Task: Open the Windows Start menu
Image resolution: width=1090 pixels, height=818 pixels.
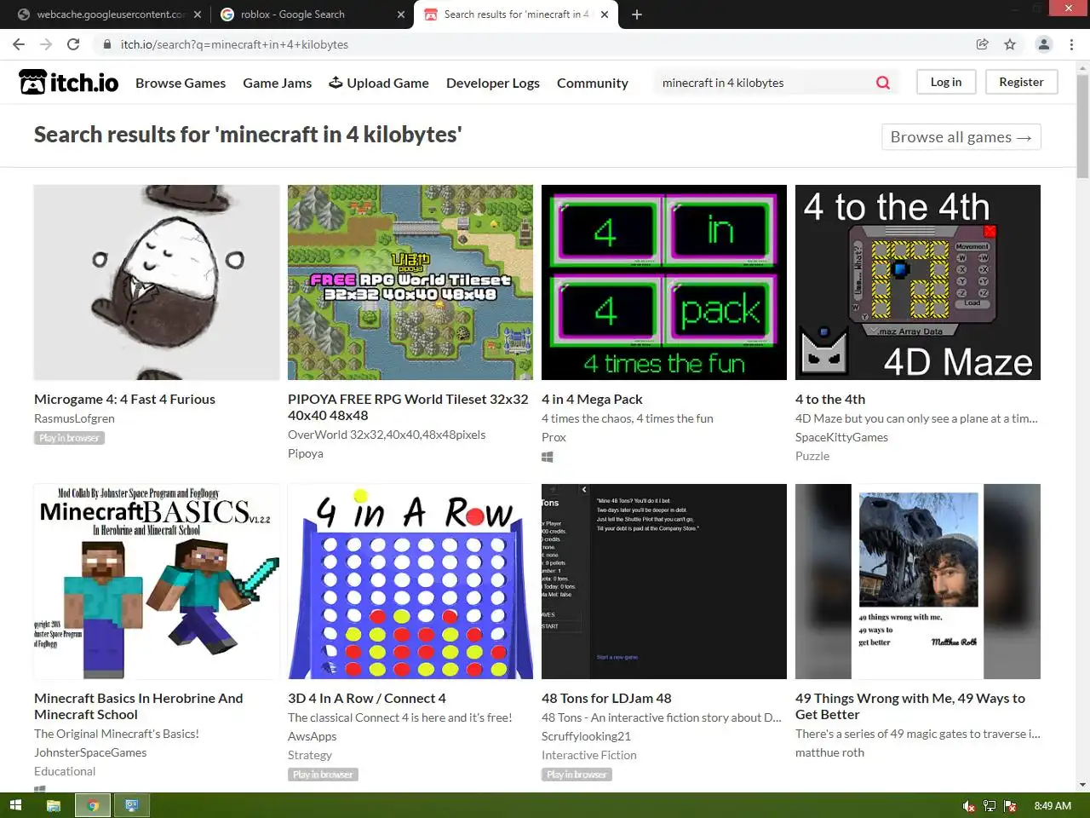Action: pos(14,805)
